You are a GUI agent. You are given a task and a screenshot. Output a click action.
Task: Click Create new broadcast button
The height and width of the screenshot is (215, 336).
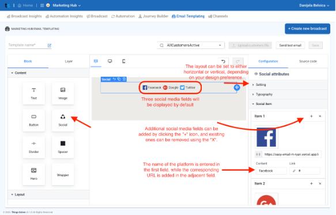click(x=307, y=28)
